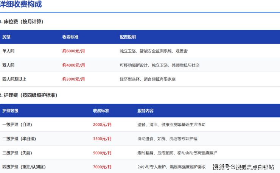This screenshot has height=173, width=280.
Task: Click the 房型 column header
Action: click(6, 37)
